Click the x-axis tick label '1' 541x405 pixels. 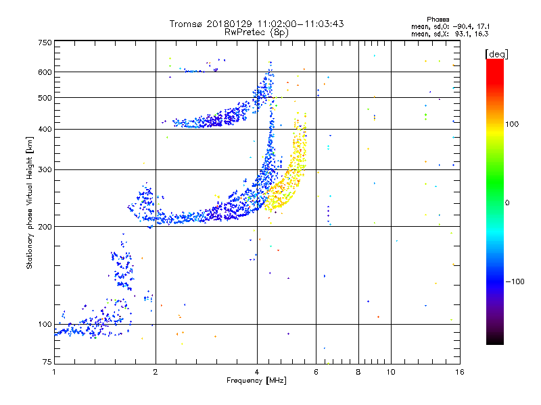coord(54,372)
